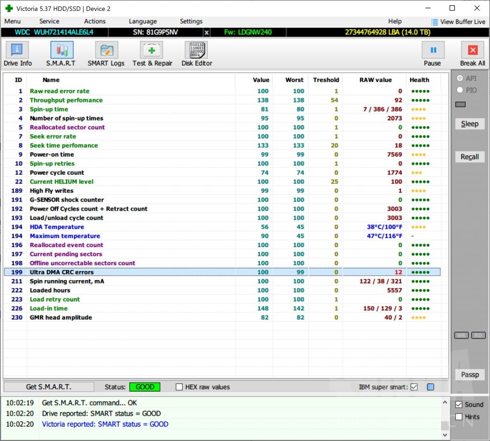The height and width of the screenshot is (441, 490).
Task: Enable HEX raw values checkbox
Action: pos(179,387)
